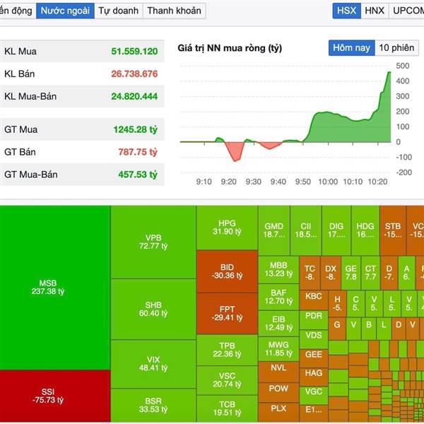The image size is (424, 424).
Task: Click the VGC treemap tile
Action: [314, 396]
